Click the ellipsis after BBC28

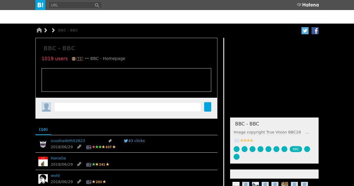[x=307, y=132]
